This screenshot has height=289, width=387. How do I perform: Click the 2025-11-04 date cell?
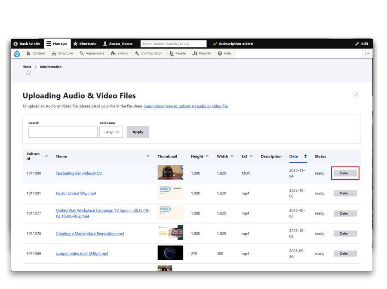tap(297, 173)
